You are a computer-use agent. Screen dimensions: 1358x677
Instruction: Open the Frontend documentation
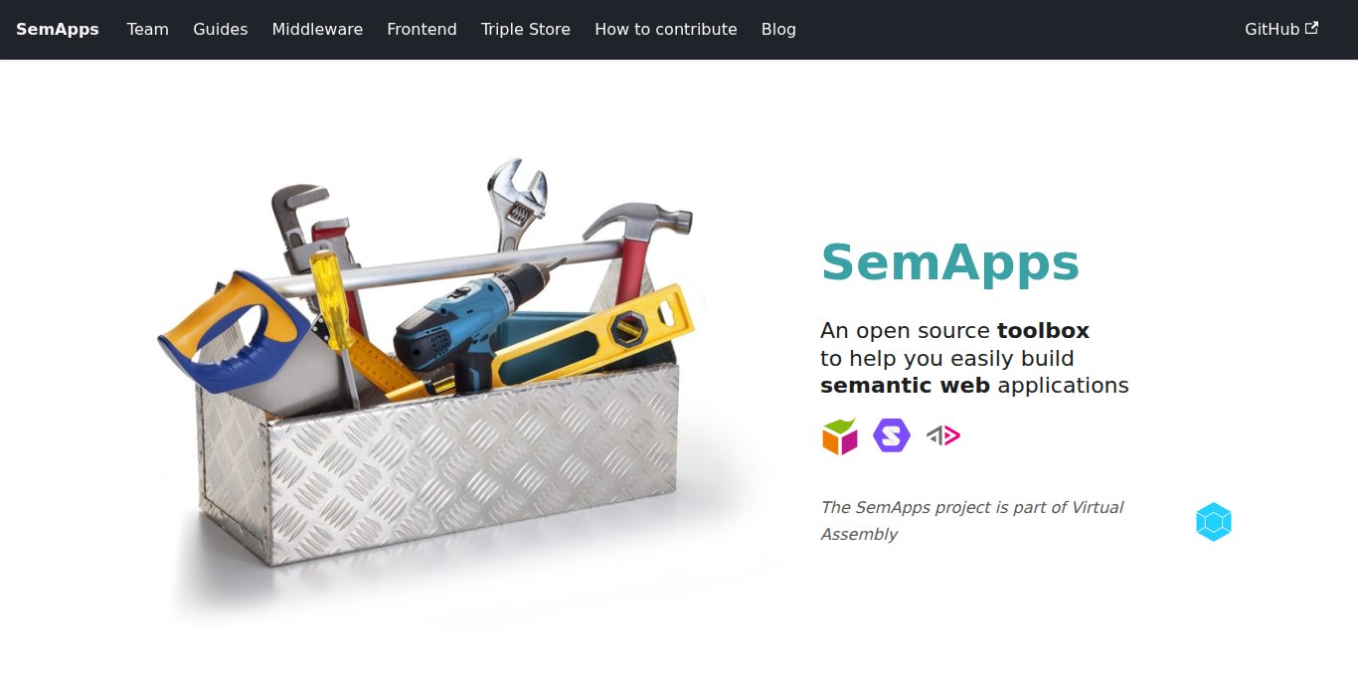pos(423,29)
